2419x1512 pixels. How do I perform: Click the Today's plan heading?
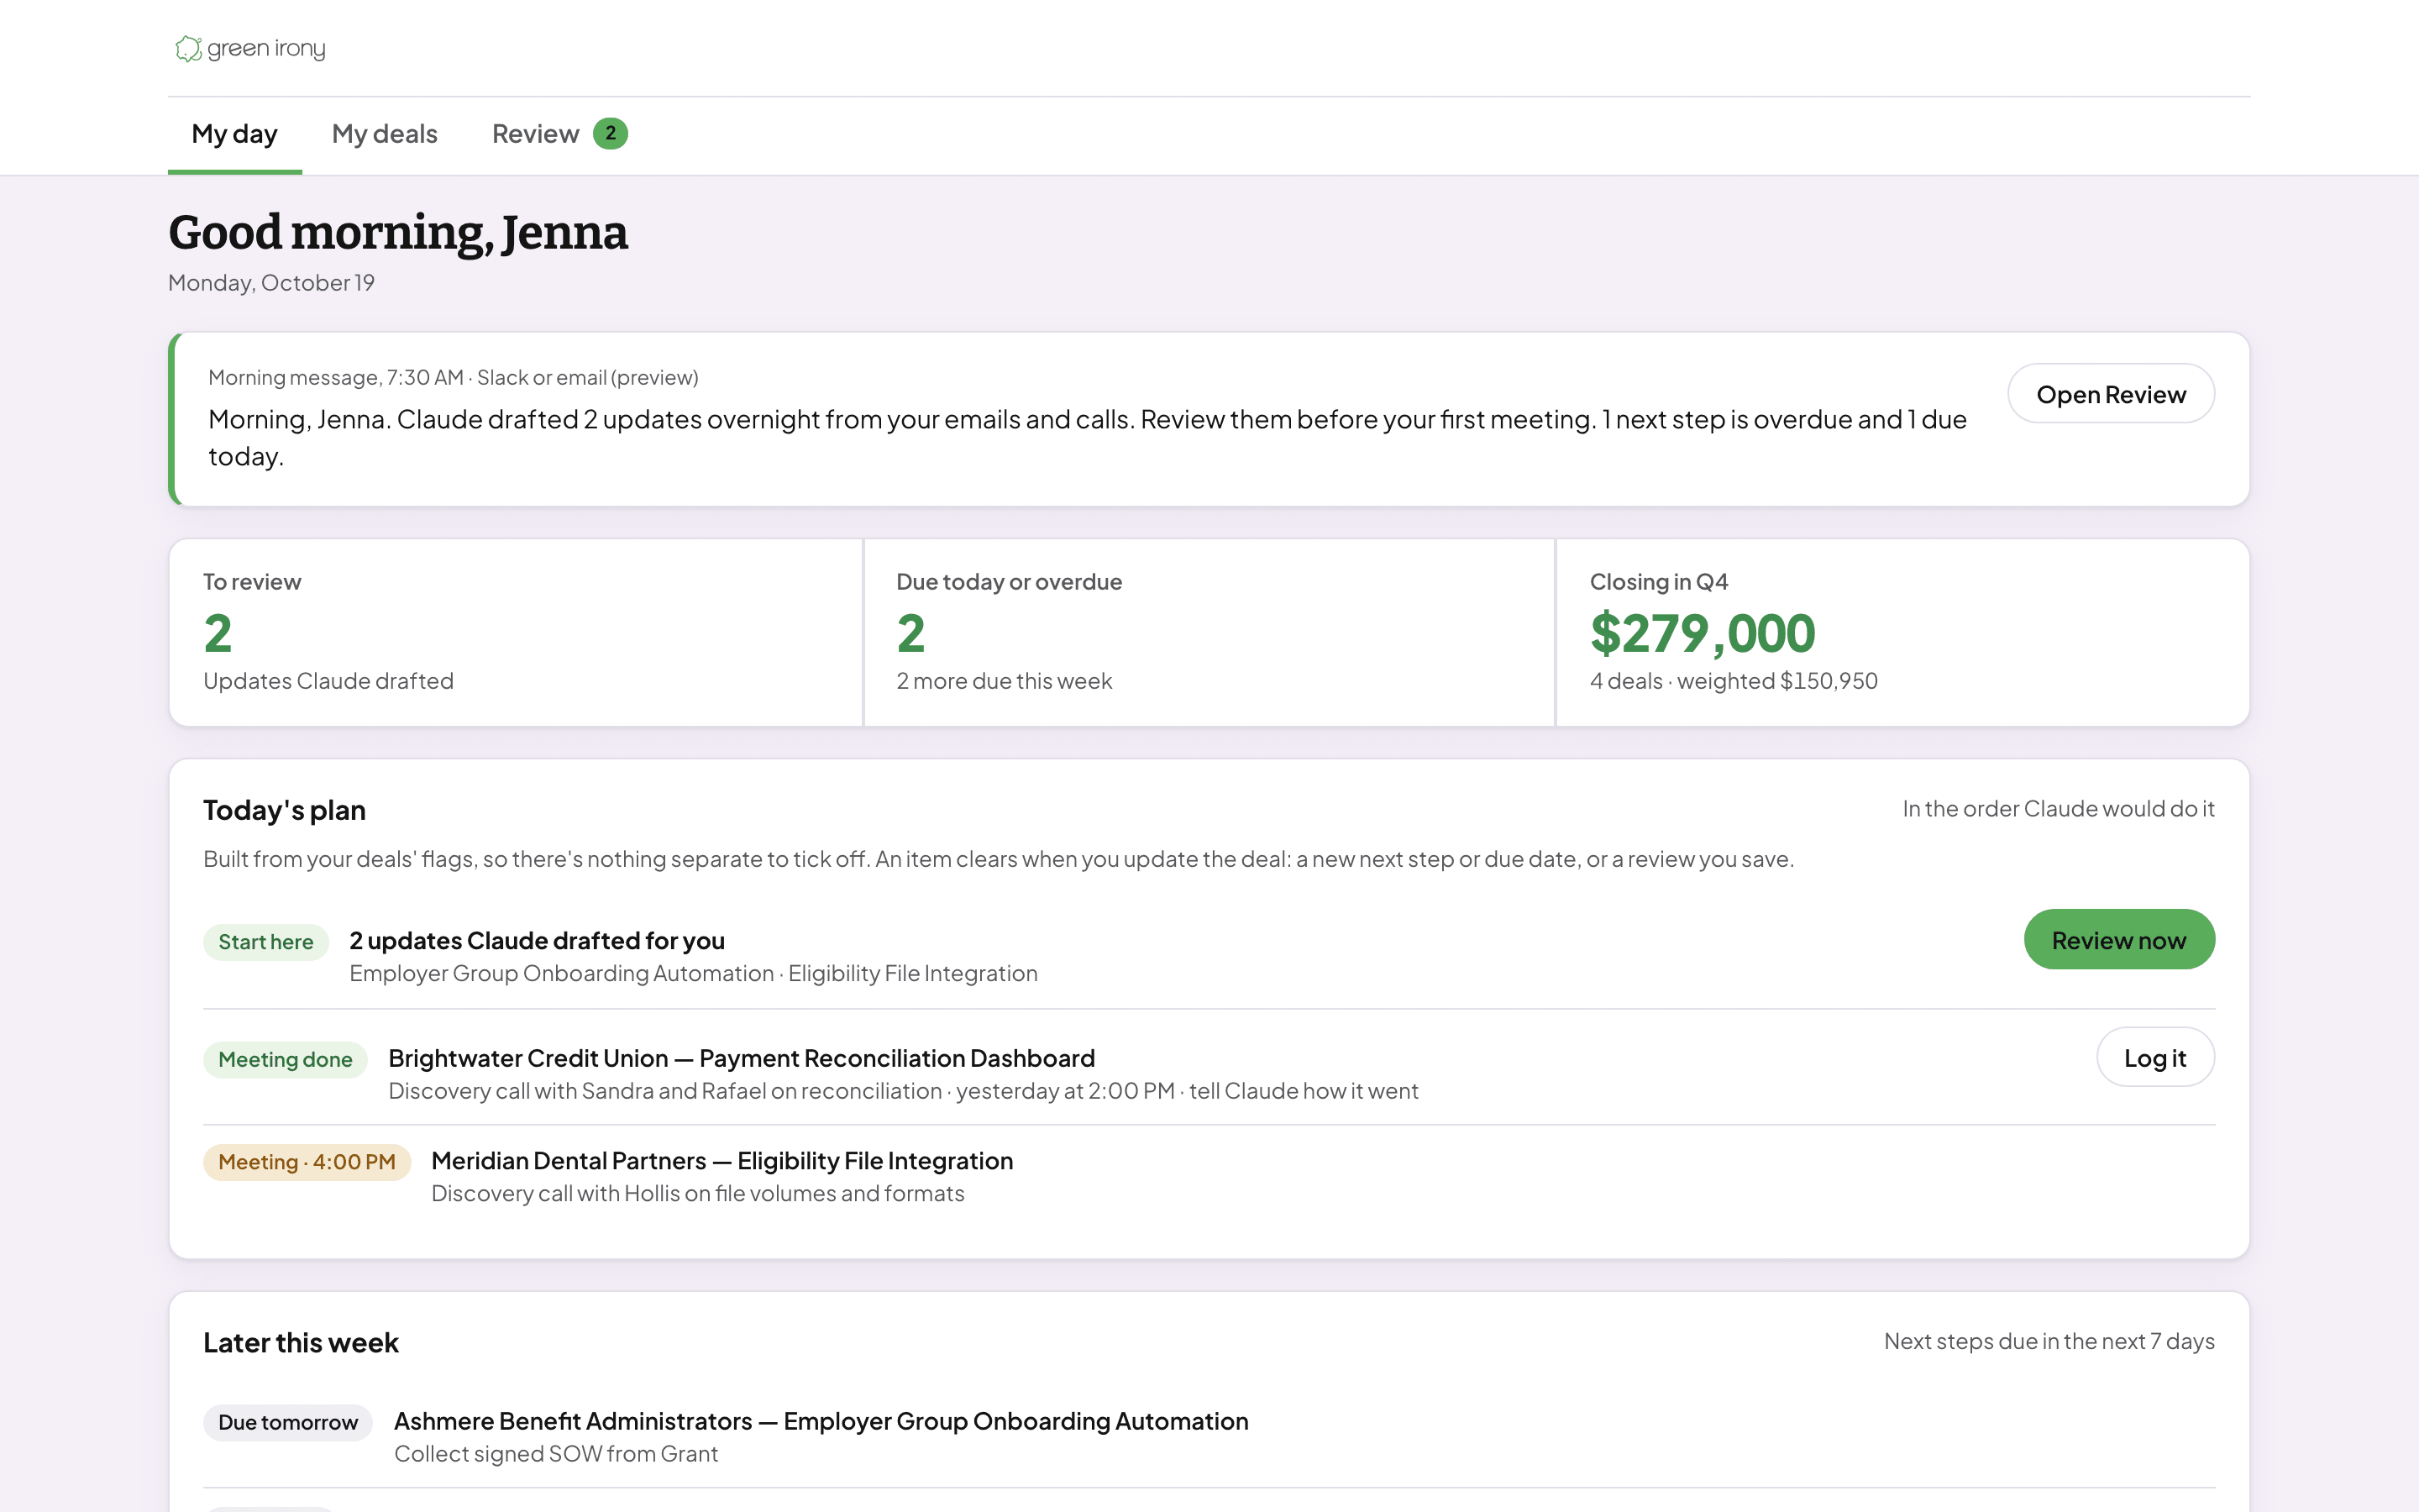[284, 810]
